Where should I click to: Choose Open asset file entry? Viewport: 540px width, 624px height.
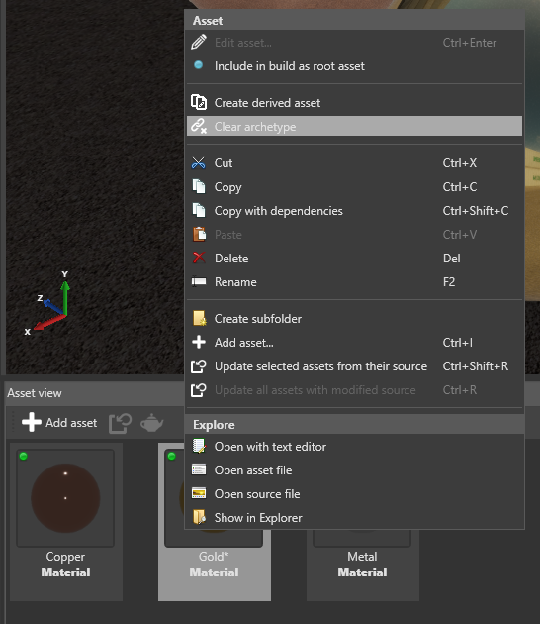tap(354, 470)
